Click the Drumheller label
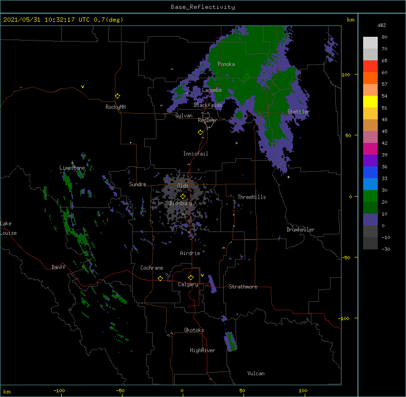The image size is (406, 397). point(300,230)
